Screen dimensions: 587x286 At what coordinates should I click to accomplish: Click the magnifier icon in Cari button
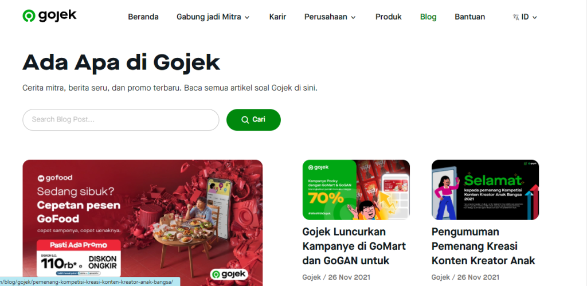click(245, 120)
